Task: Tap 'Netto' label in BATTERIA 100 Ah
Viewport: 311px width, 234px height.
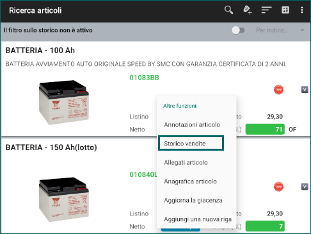Action: click(137, 130)
